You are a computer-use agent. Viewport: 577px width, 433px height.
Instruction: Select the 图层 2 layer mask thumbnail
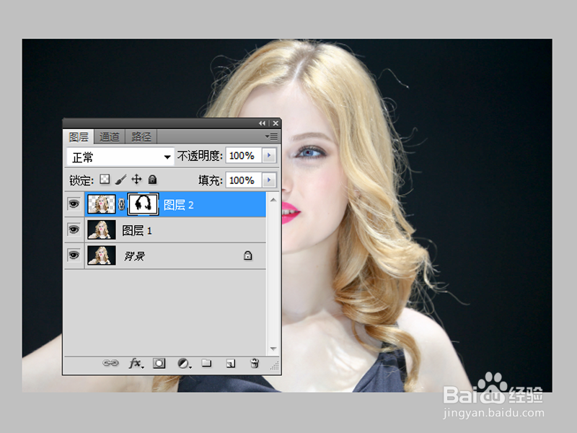point(143,204)
